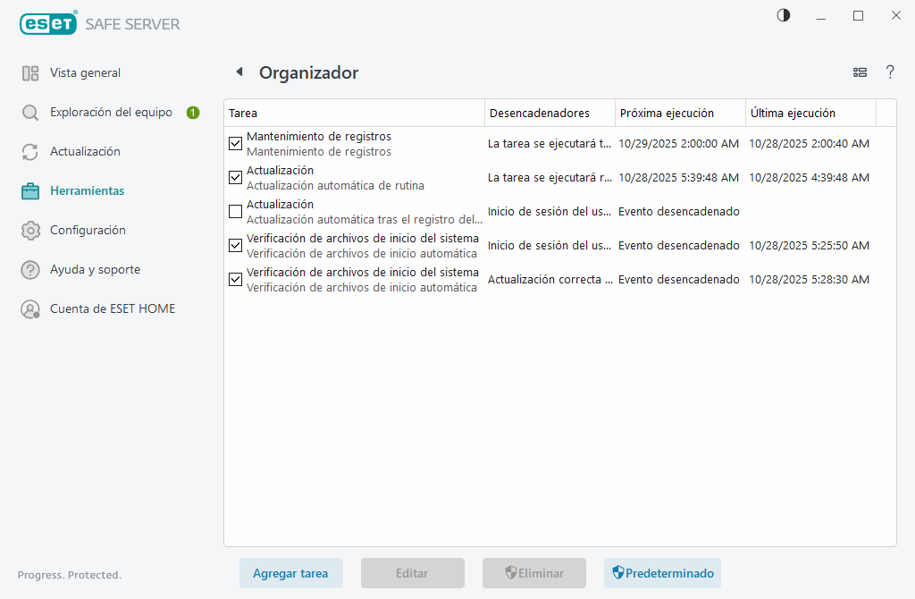The image size is (915, 599).
Task: Open the help question mark icon
Action: tap(890, 72)
